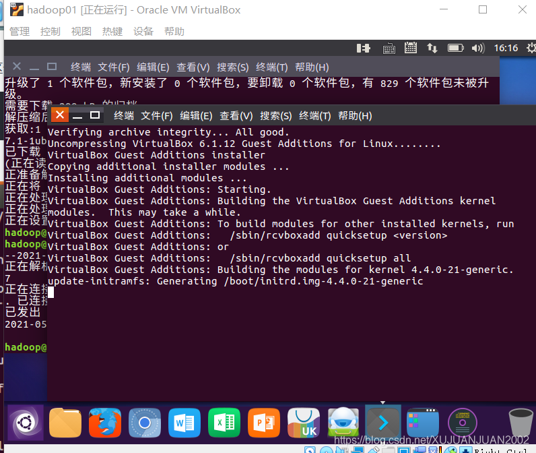Open back terminal 文件(F) menu
This screenshot has height=453, width=536.
[114, 67]
